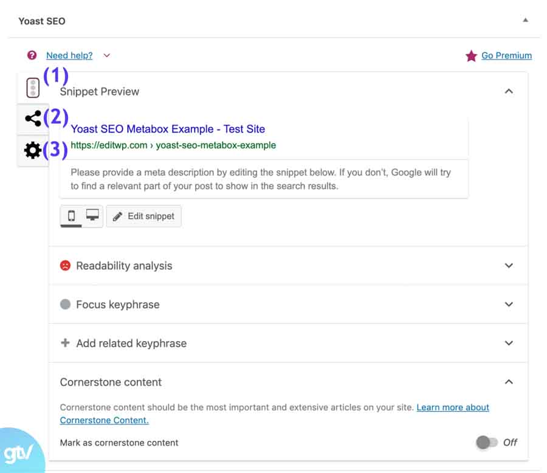Collapse the Cornerstone content section
The width and height of the screenshot is (547, 473).
(x=509, y=382)
